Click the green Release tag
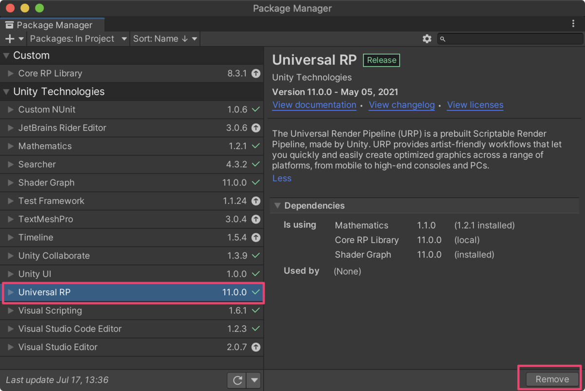This screenshot has height=391, width=585. (x=382, y=60)
